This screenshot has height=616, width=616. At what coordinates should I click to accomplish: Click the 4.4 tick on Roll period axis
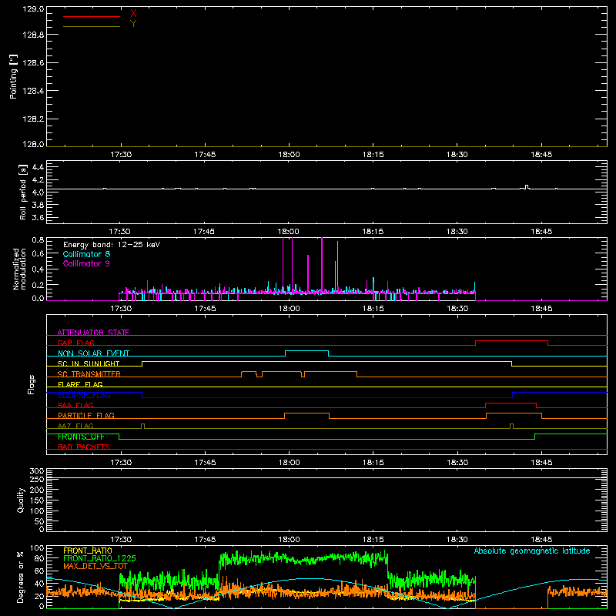(x=38, y=167)
